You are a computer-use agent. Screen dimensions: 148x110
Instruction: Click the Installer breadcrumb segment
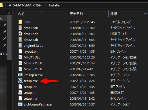pos(55,5)
